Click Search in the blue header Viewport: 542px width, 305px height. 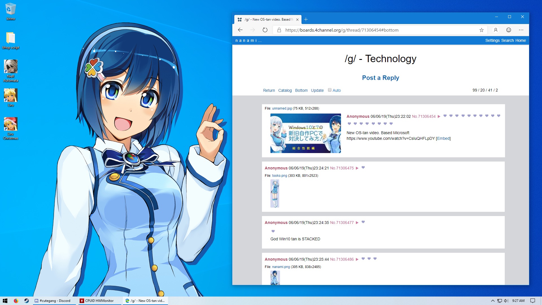coord(507,40)
